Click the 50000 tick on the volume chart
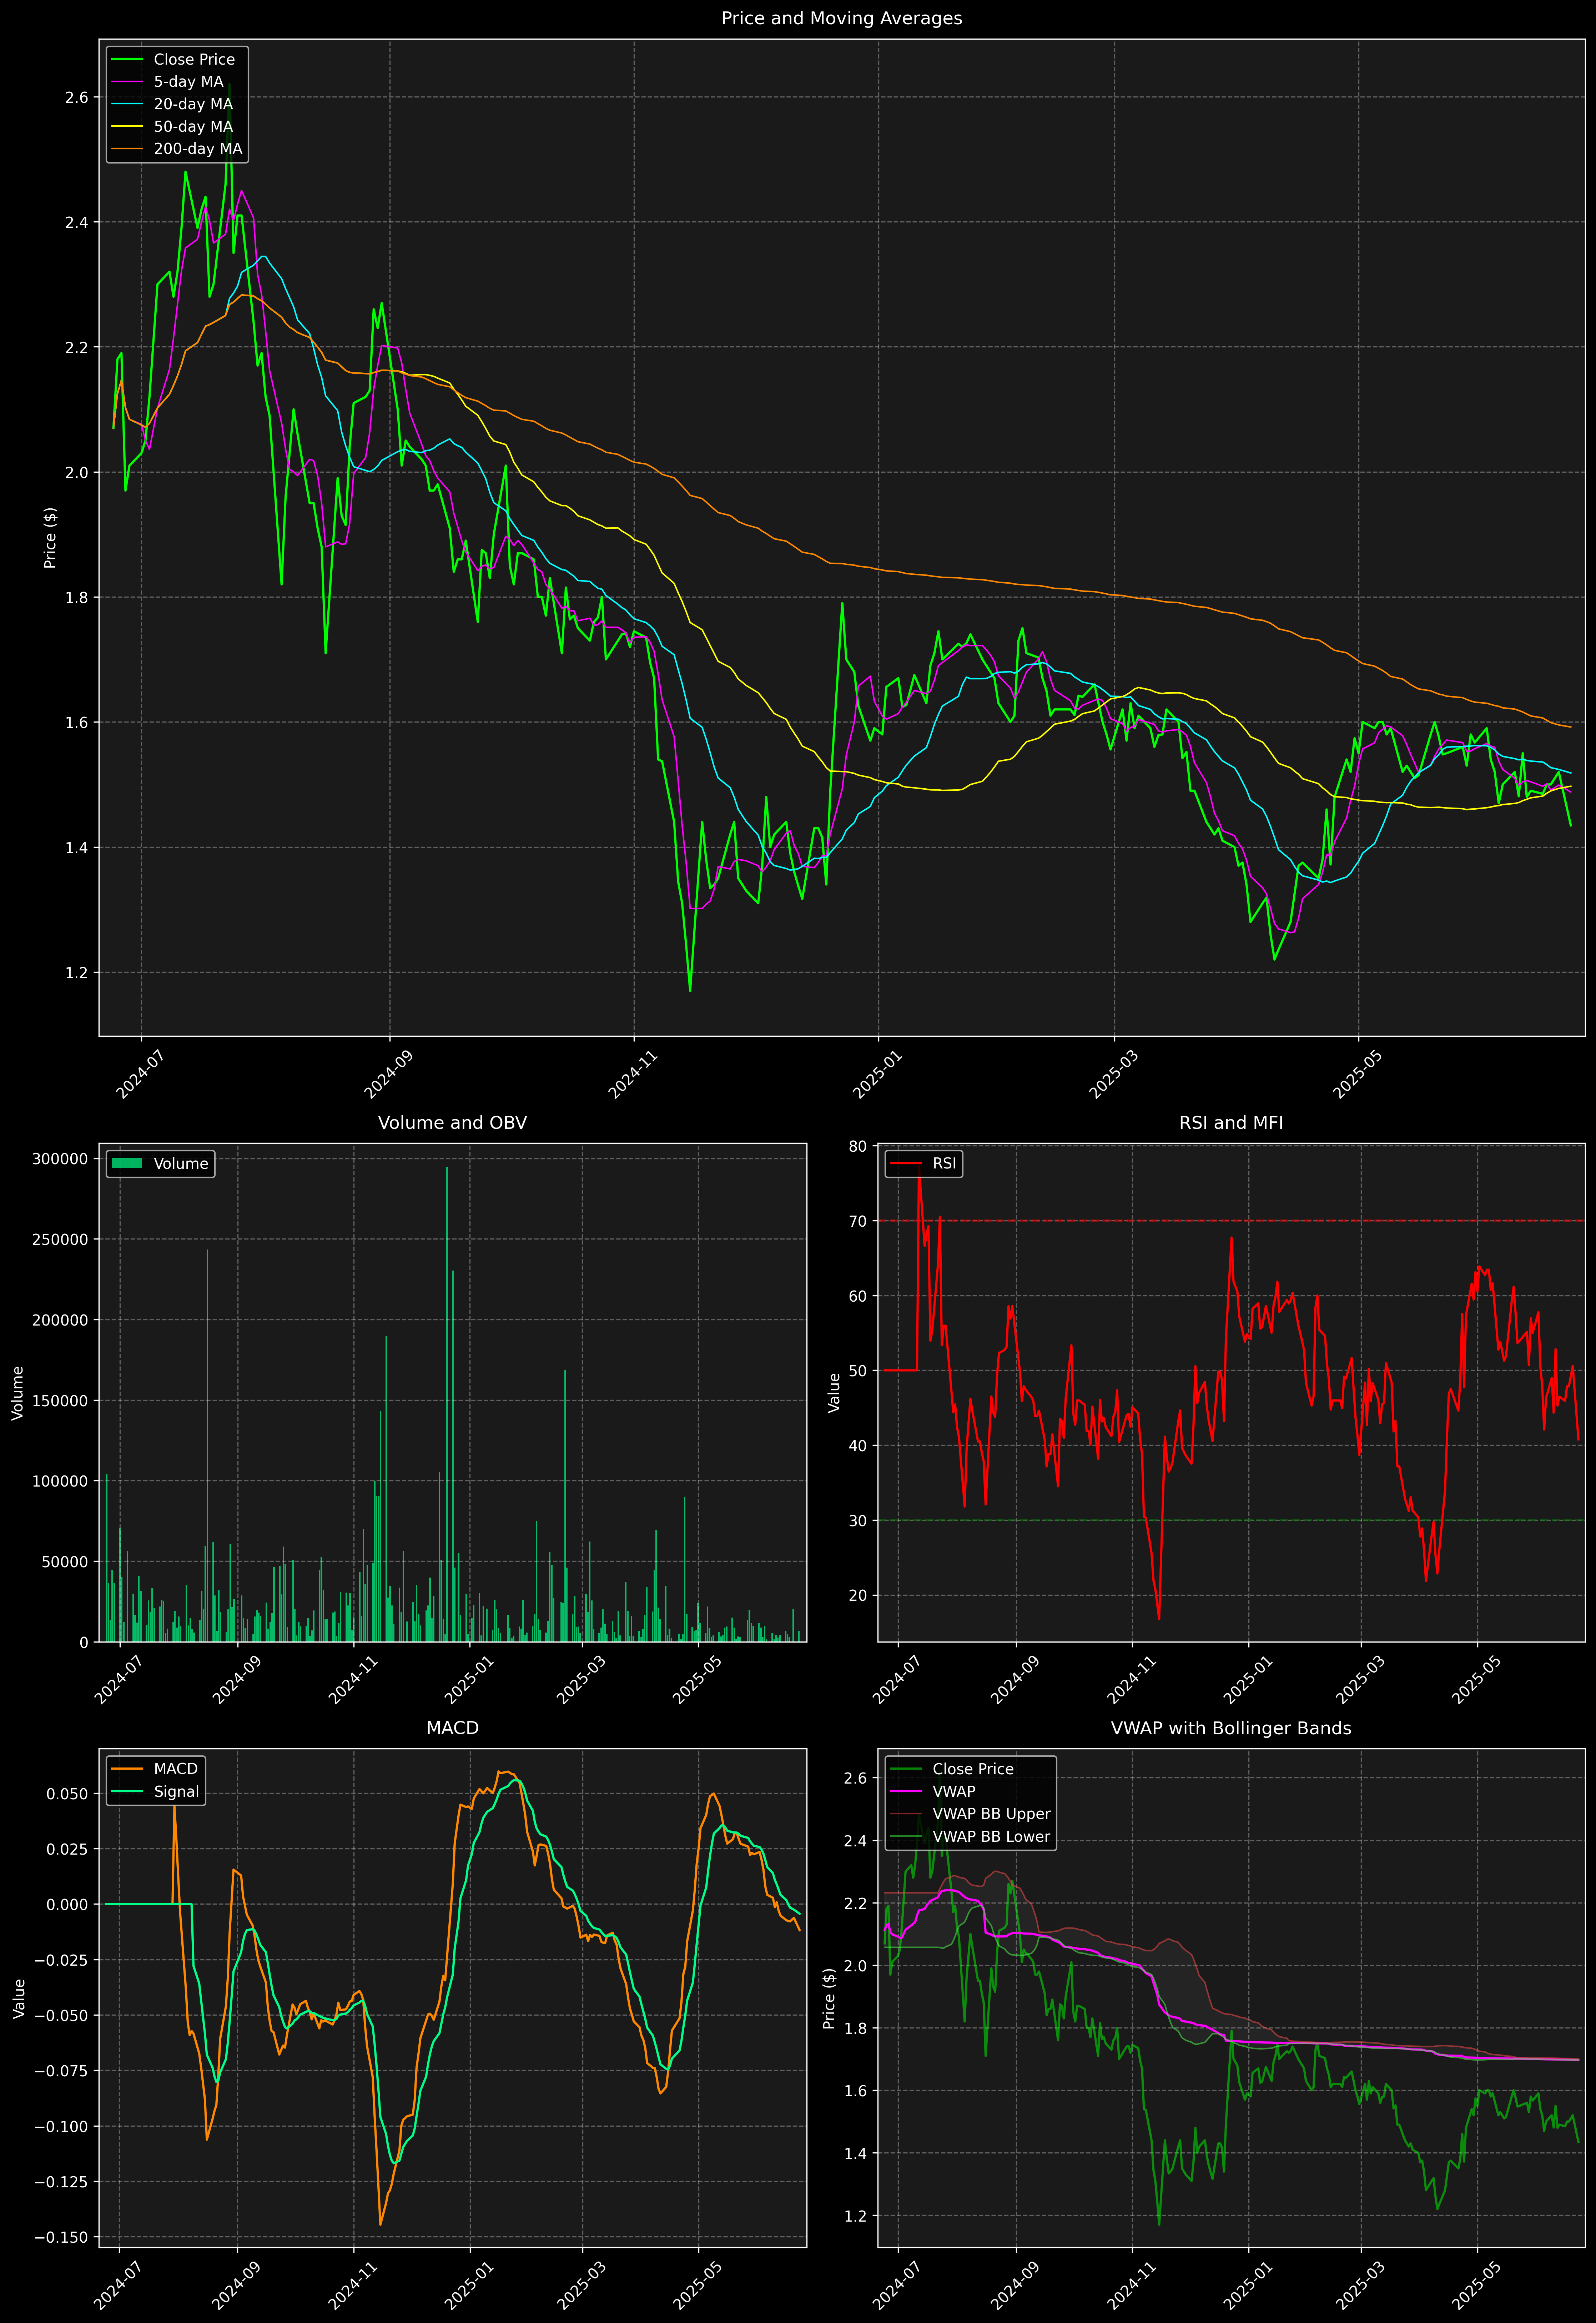This screenshot has height=2323, width=1596. 65,1561
